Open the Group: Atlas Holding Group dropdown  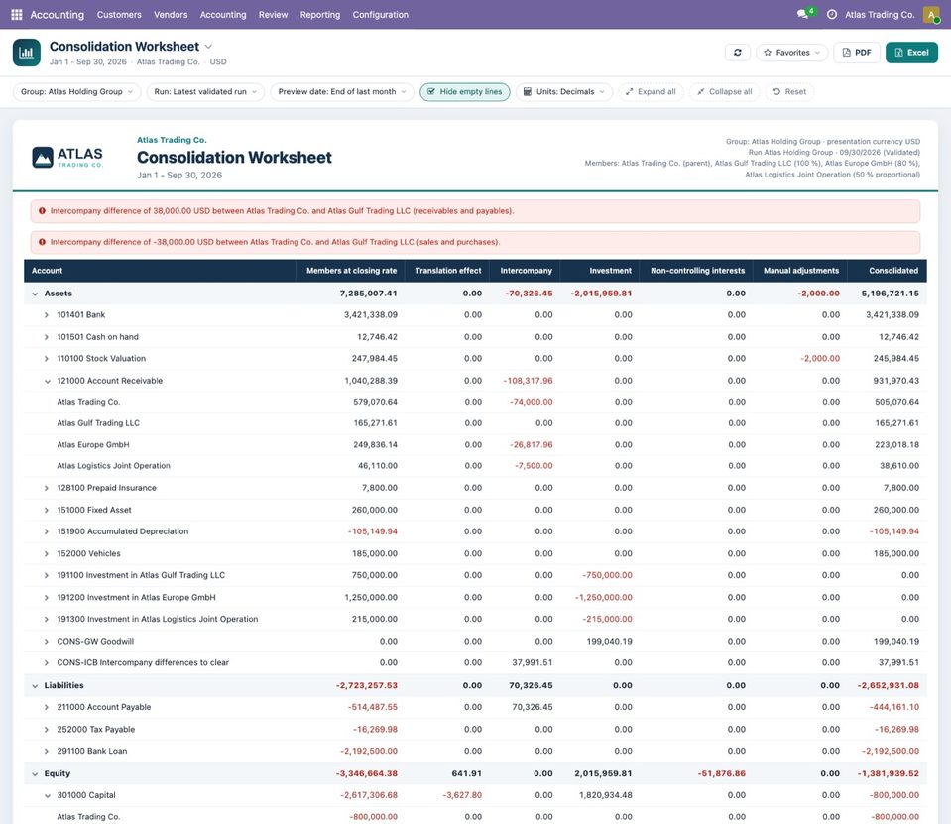tap(76, 92)
